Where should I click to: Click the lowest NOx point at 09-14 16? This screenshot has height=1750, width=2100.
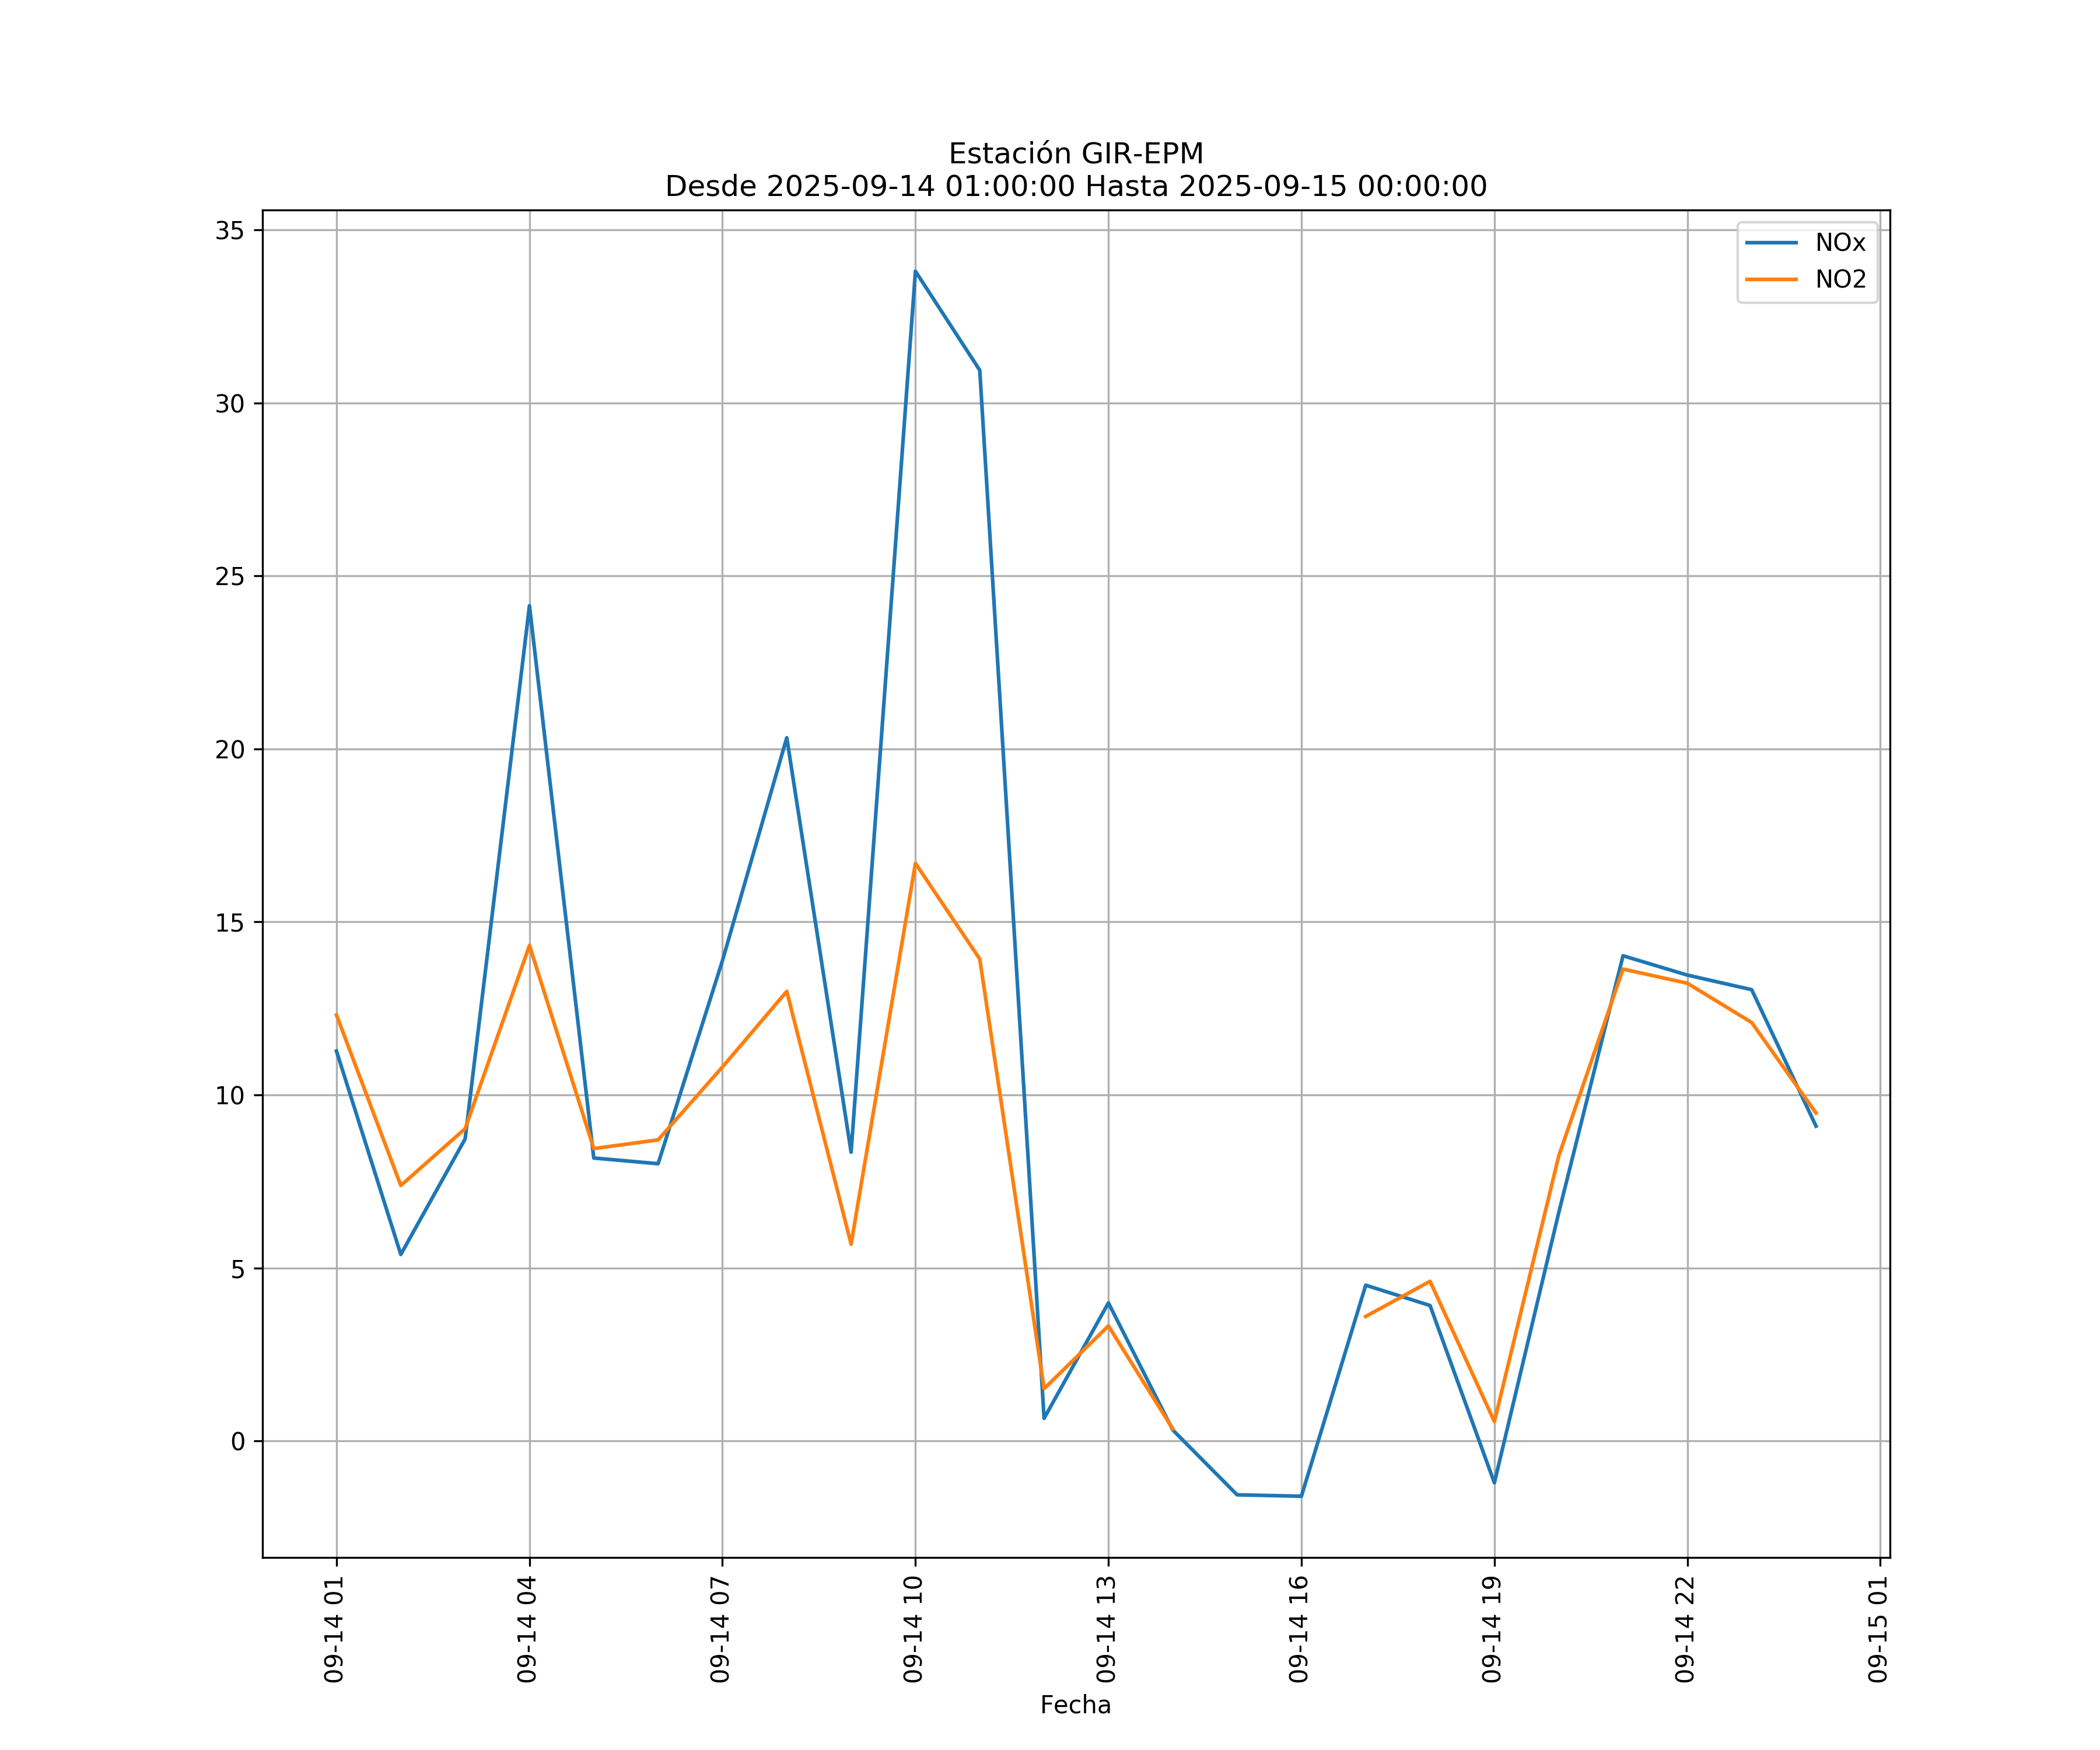coord(1300,1496)
